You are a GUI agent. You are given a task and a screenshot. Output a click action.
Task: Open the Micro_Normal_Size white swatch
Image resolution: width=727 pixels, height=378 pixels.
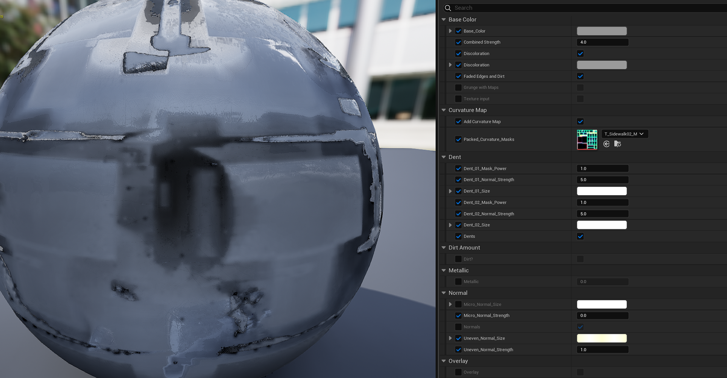click(602, 305)
